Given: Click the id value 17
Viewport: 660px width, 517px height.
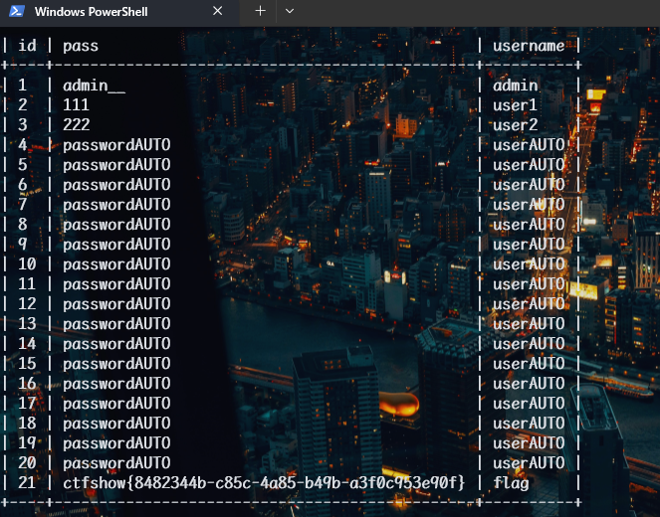Looking at the screenshot, I should (27, 404).
